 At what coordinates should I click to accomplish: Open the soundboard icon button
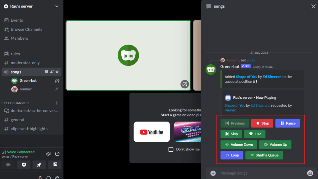tap(55, 164)
